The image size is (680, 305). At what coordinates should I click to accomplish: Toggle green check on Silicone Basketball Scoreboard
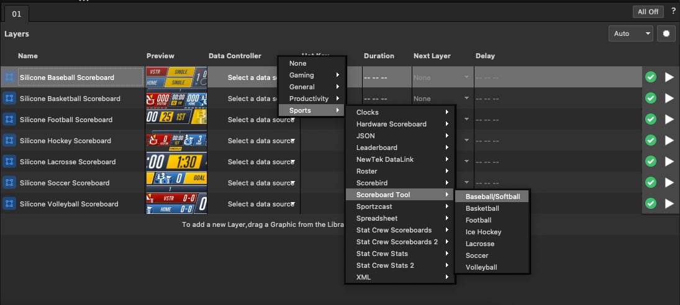pyautogui.click(x=651, y=99)
